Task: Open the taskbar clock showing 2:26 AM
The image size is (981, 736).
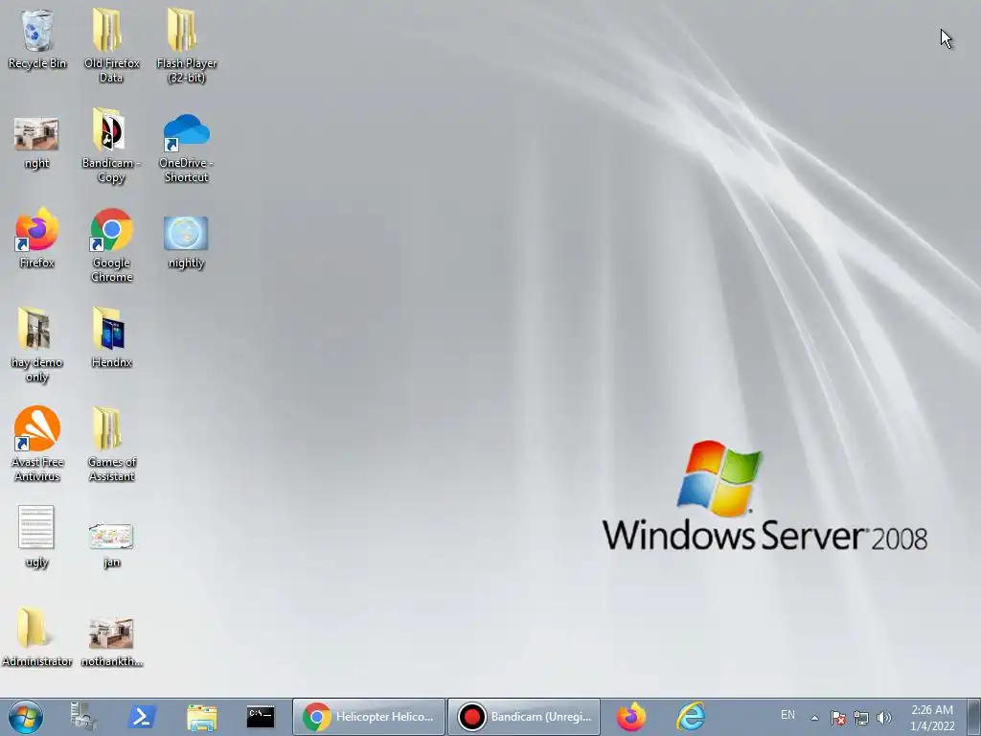Action: [x=932, y=718]
